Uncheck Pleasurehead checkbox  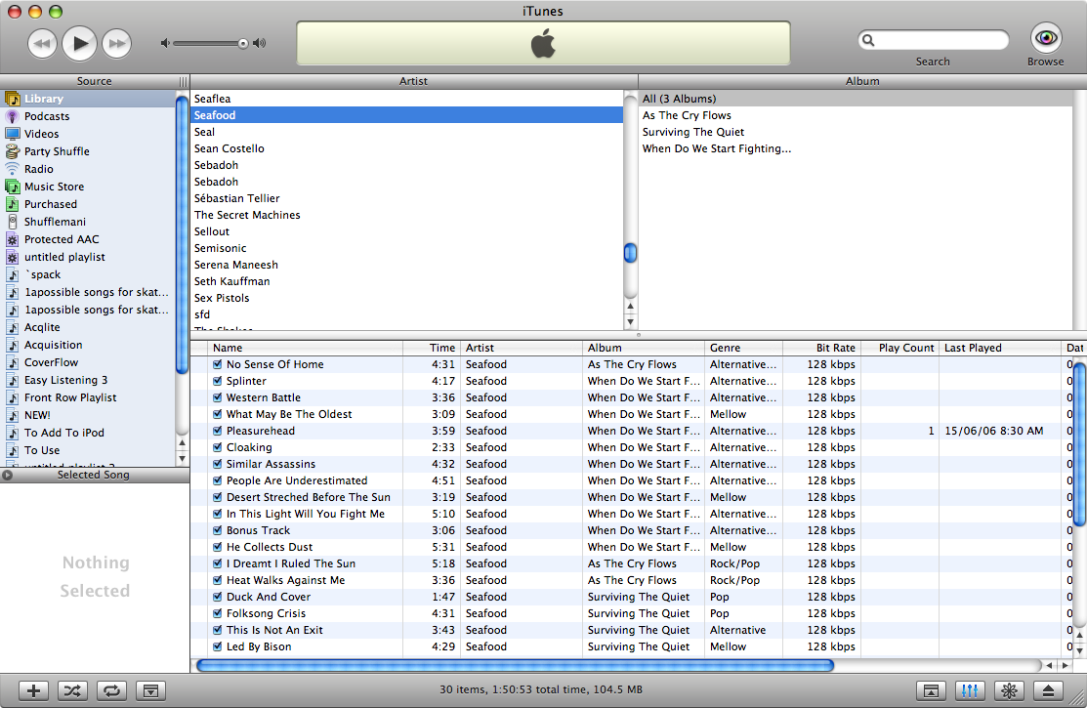click(x=218, y=431)
